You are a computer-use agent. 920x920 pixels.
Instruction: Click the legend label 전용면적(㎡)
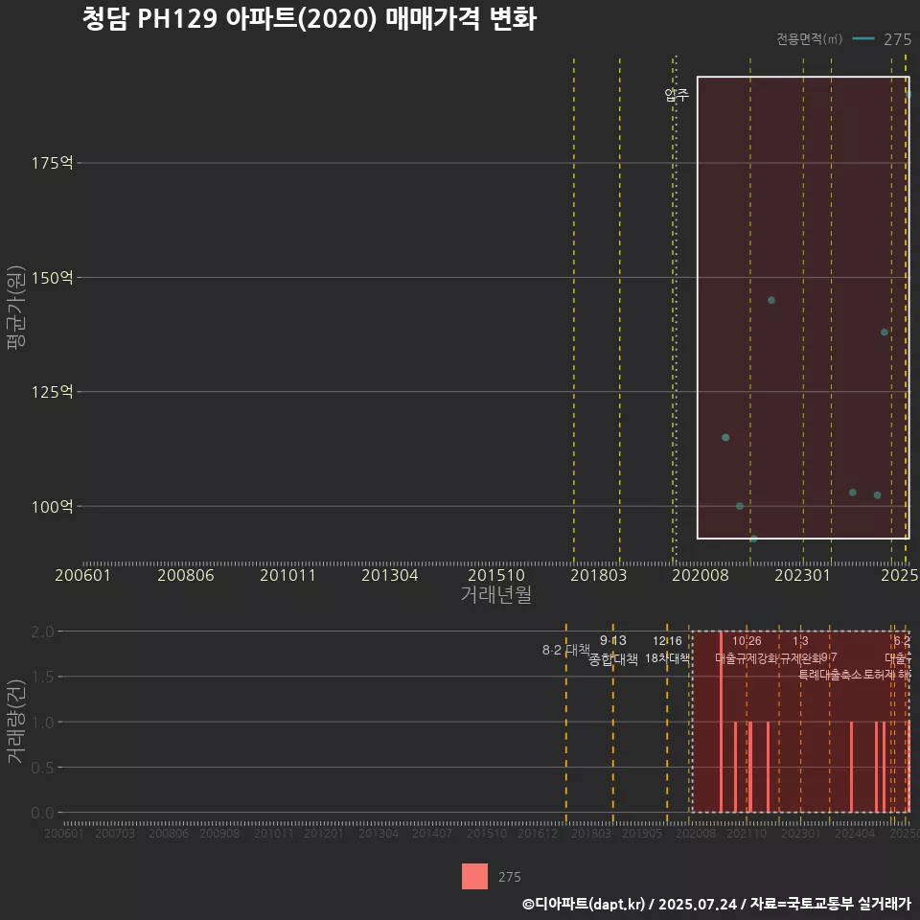809,39
